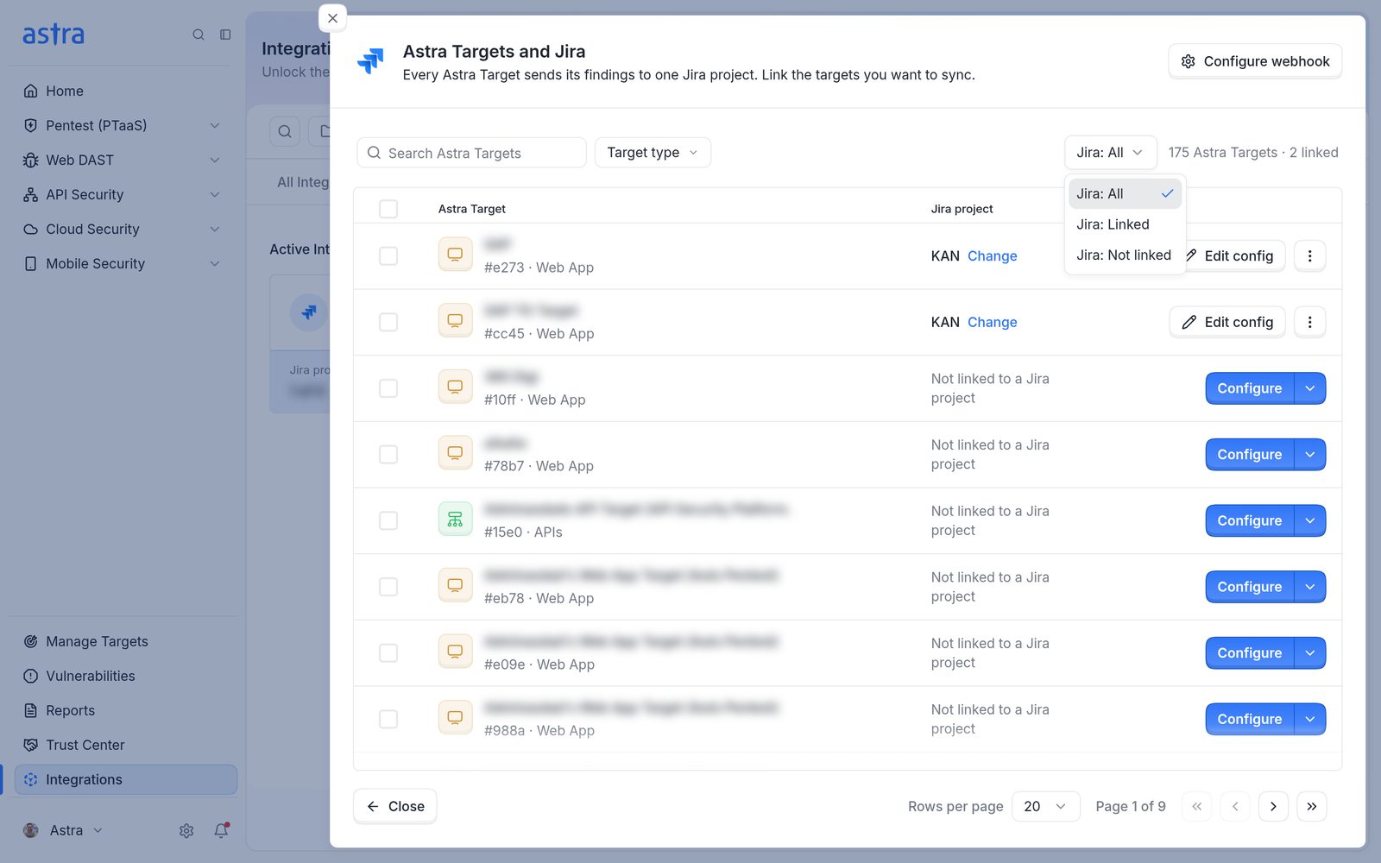Expand Configure options arrow for #10ff

[x=1309, y=388]
